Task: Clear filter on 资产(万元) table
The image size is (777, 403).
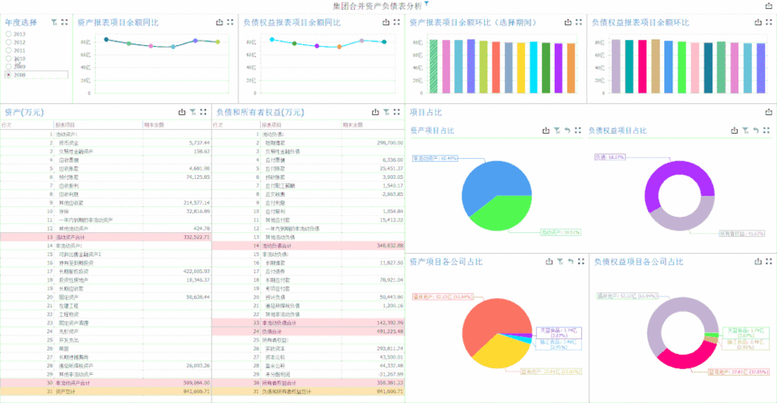Action: pos(192,113)
